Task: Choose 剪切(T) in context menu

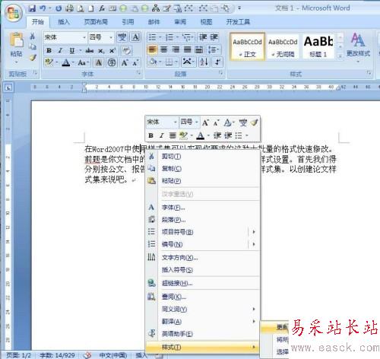Action: pyautogui.click(x=203, y=157)
